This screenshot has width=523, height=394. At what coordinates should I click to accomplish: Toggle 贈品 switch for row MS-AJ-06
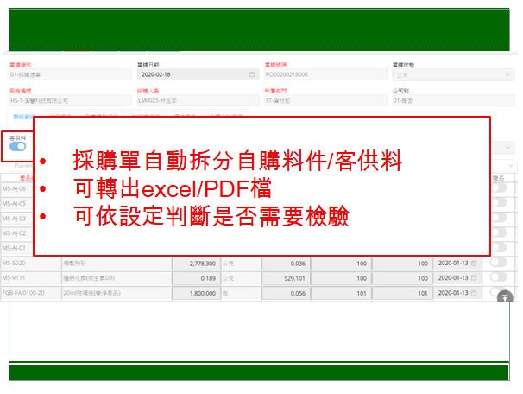tap(499, 188)
